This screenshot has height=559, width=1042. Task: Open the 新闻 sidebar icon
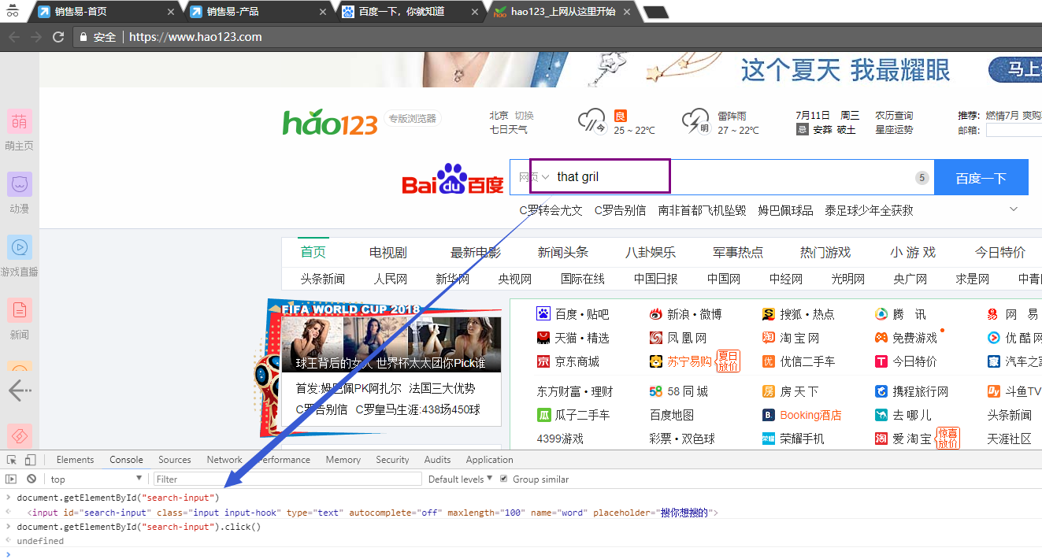(20, 310)
